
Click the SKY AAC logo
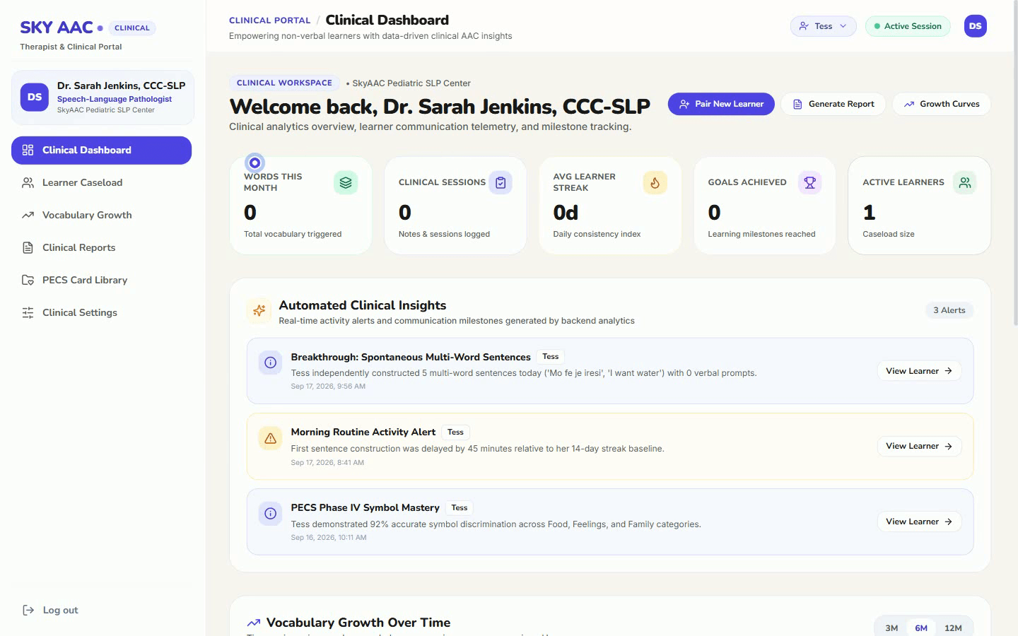(57, 28)
